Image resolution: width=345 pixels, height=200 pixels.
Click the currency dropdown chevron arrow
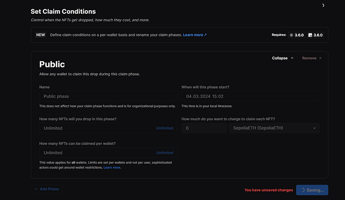[x=314, y=128]
